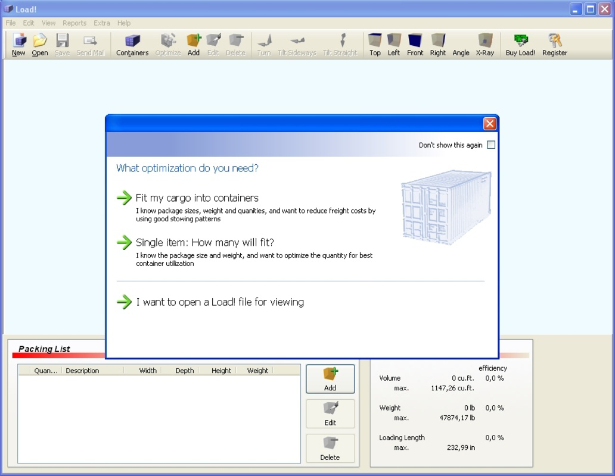Click Add button beside the packing list
This screenshot has height=476, width=615.
[330, 379]
